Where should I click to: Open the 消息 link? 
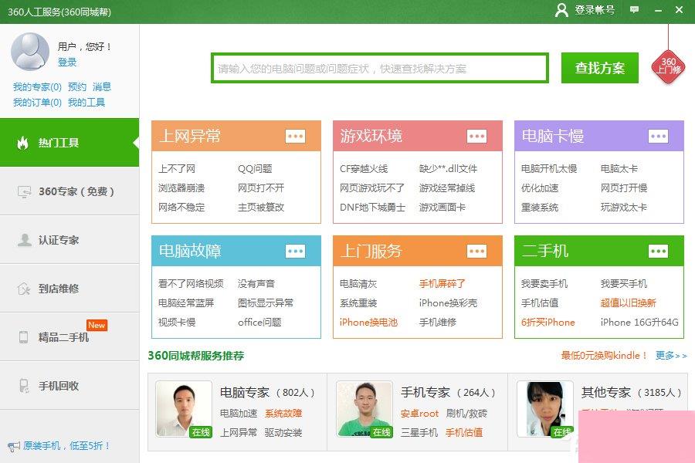102,87
